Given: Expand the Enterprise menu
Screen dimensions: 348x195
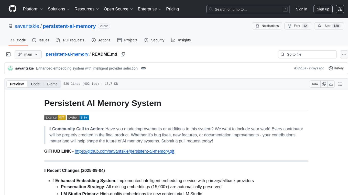Looking at the screenshot, I should point(150,9).
